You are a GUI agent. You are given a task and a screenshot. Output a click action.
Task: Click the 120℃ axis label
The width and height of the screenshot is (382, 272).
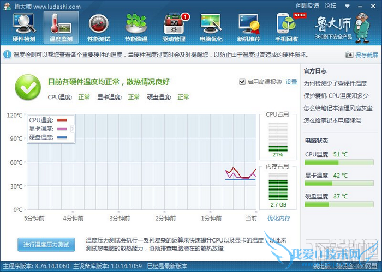click(15, 115)
